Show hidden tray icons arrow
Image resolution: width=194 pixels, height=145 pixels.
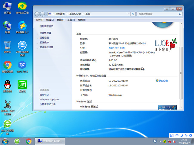click(x=160, y=142)
